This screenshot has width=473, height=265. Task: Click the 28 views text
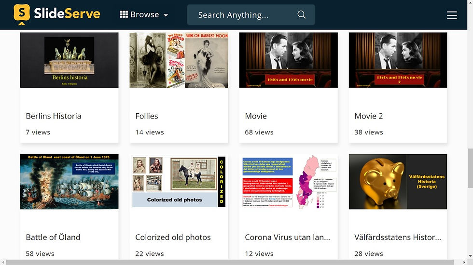pos(369,253)
